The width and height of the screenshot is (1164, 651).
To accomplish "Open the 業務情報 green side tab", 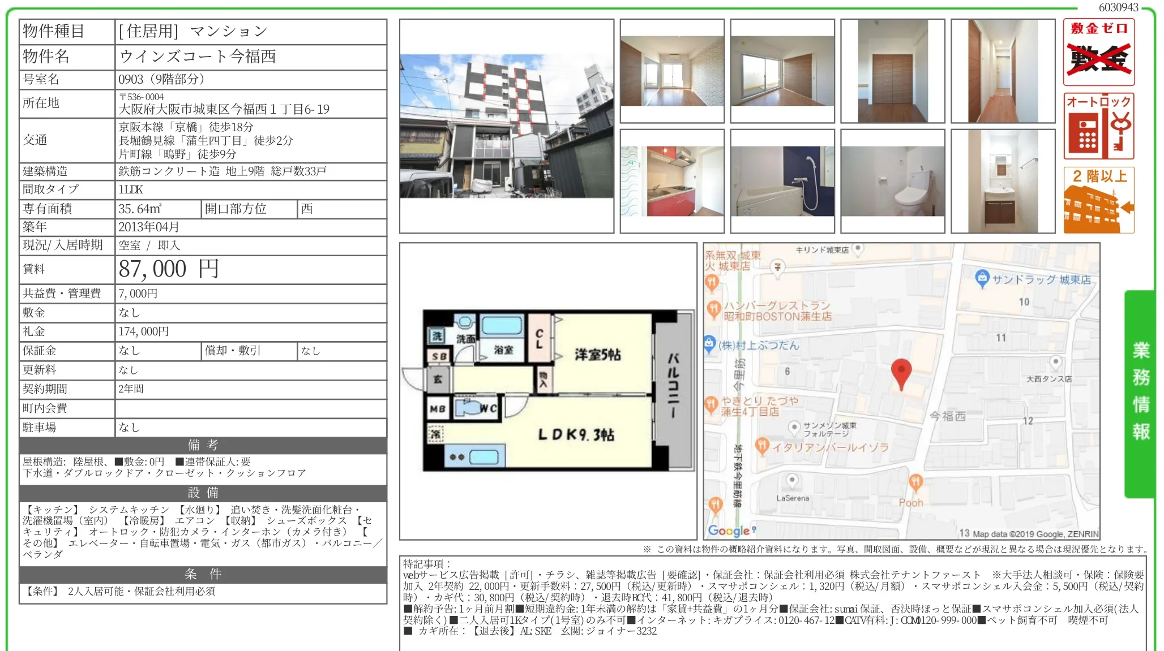I will coord(1140,394).
